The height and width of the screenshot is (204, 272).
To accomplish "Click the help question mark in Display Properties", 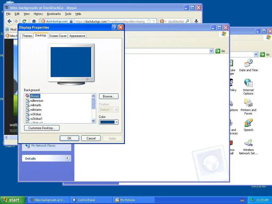I will (x=114, y=27).
